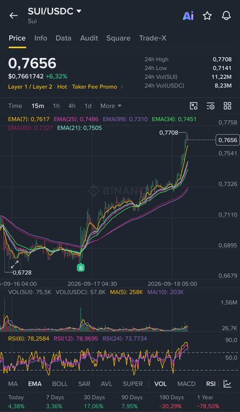The width and height of the screenshot is (240, 412).
Task: Tap the EMA(25): 0,7486 legend
Action: (76, 119)
